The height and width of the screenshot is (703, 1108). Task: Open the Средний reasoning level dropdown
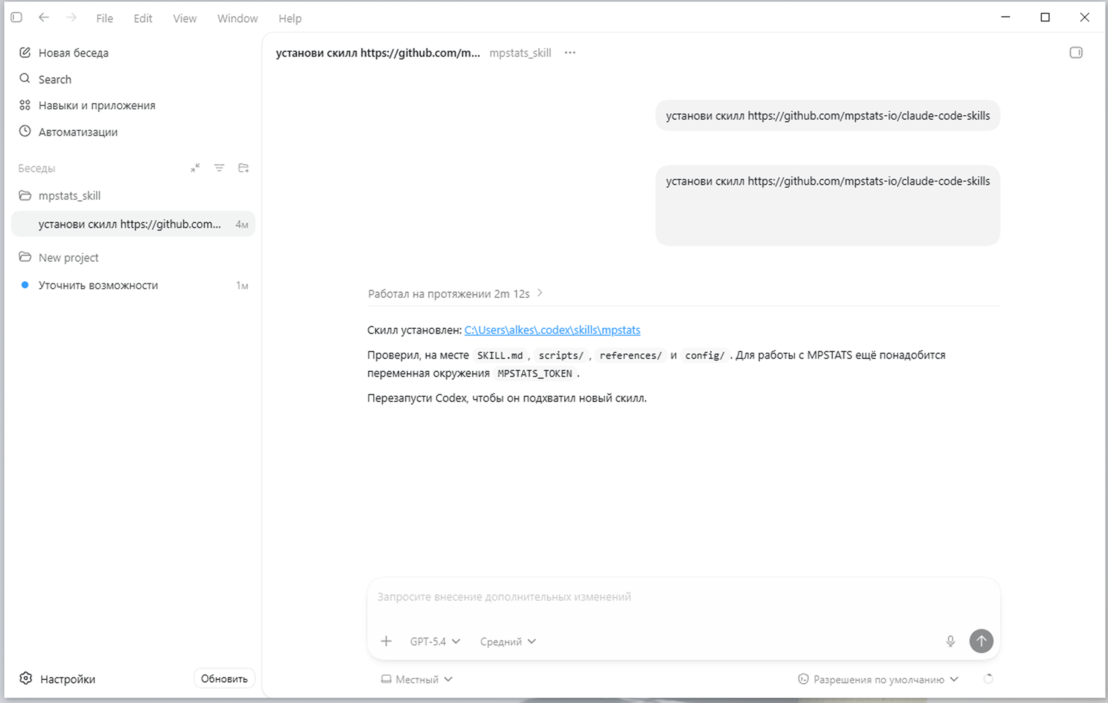(x=508, y=641)
